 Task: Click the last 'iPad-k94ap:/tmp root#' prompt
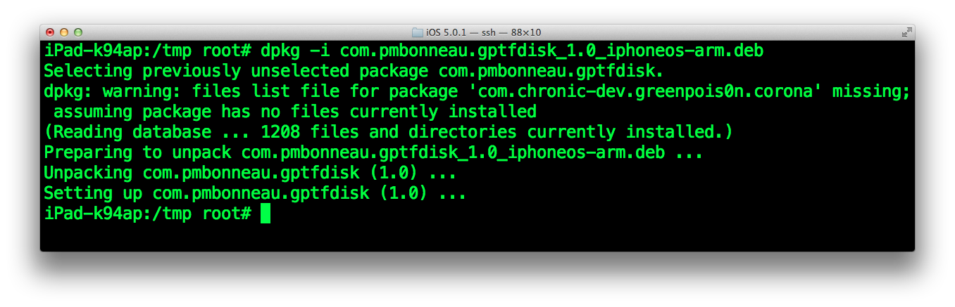[148, 214]
